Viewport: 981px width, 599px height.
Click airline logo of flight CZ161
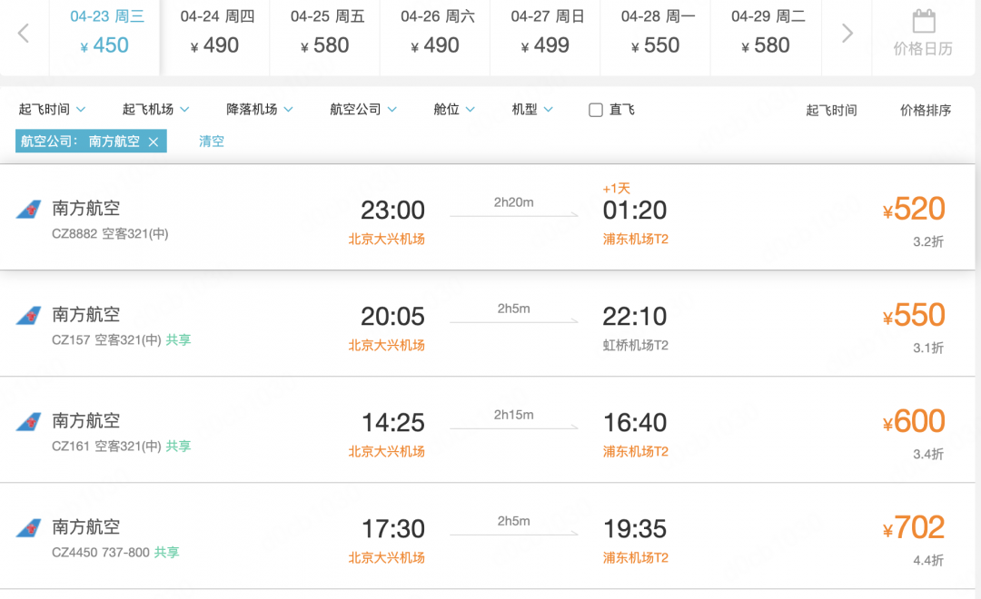coord(28,422)
